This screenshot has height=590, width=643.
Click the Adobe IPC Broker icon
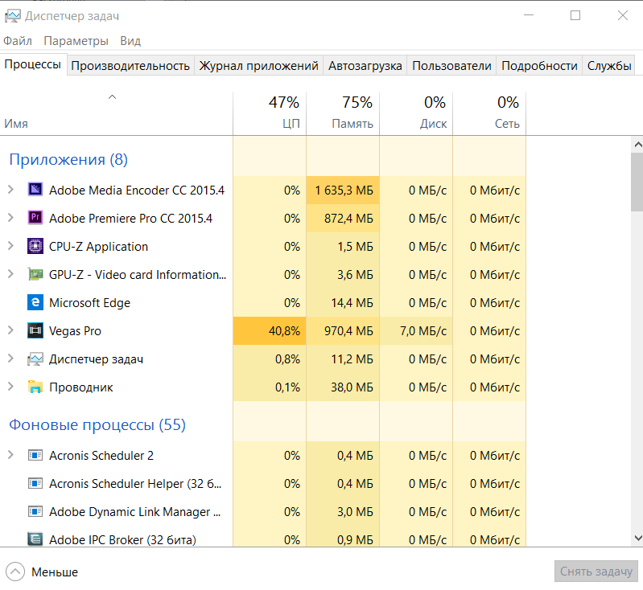[x=35, y=539]
